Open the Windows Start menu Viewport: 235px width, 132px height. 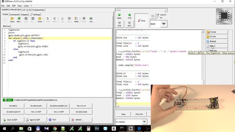click(x=4, y=129)
